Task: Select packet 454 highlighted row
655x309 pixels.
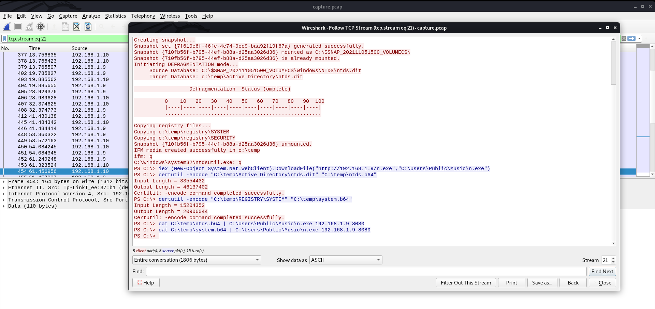Action: pos(65,171)
